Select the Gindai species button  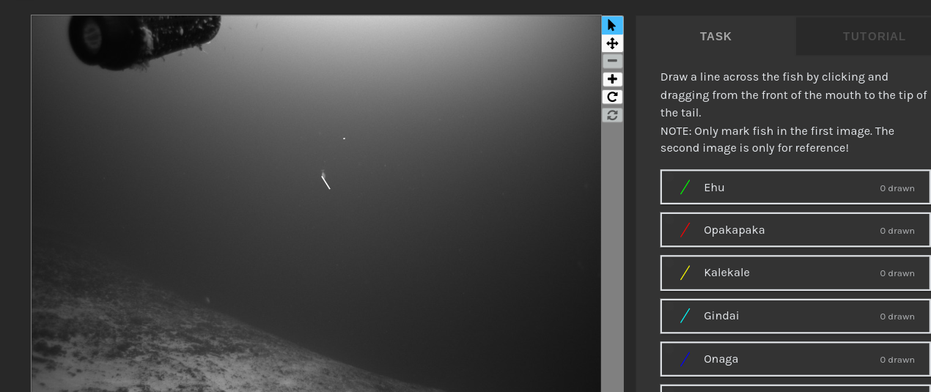click(795, 316)
